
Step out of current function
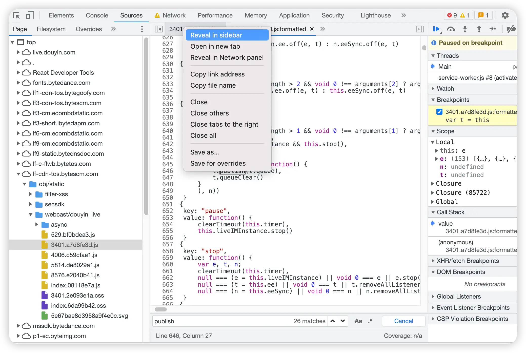tap(479, 29)
